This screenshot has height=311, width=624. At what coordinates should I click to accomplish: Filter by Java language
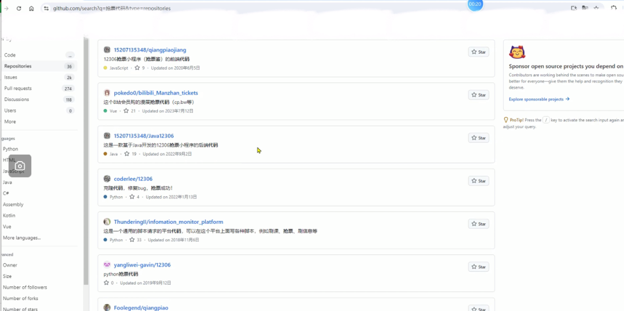7,182
